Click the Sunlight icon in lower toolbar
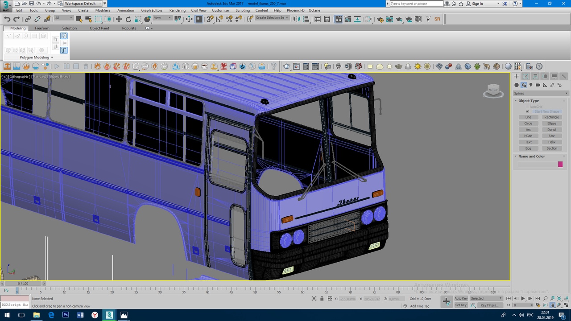The height and width of the screenshot is (321, 571). click(x=418, y=66)
